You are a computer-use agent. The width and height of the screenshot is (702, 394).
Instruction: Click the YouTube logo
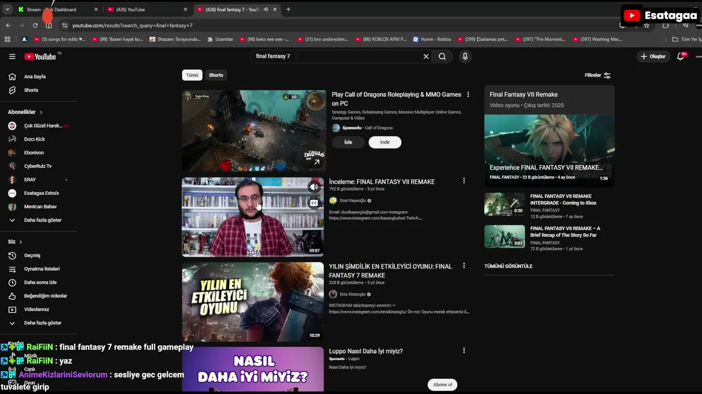tap(40, 56)
